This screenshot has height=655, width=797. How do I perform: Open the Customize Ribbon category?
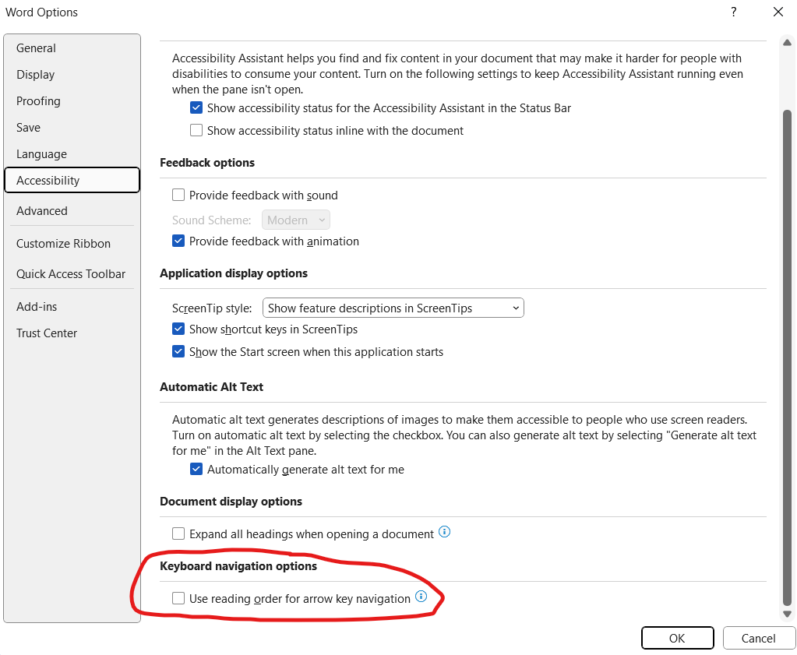(63, 244)
